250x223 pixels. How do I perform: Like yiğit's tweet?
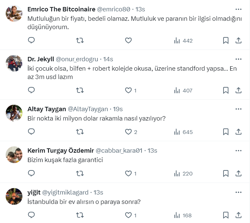coord(128,215)
